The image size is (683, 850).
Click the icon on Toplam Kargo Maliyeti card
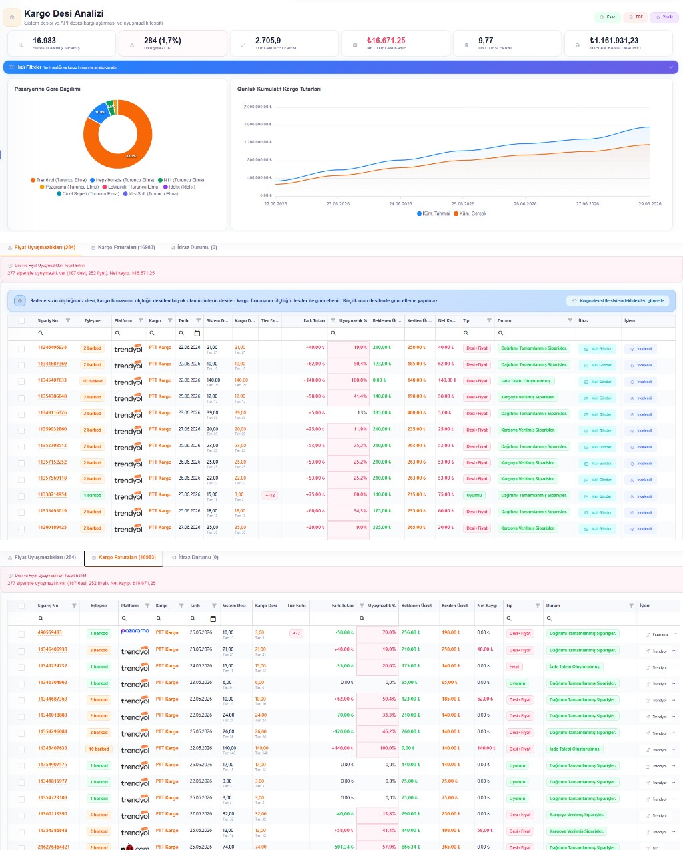[x=577, y=45]
